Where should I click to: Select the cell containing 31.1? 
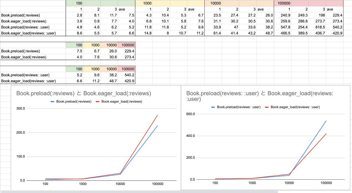tap(213, 21)
